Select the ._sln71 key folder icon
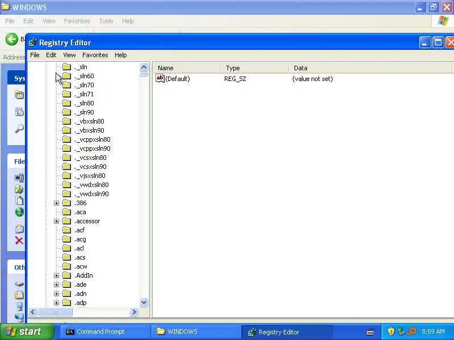Image resolution: width=454 pixels, height=340 pixels. 66,94
